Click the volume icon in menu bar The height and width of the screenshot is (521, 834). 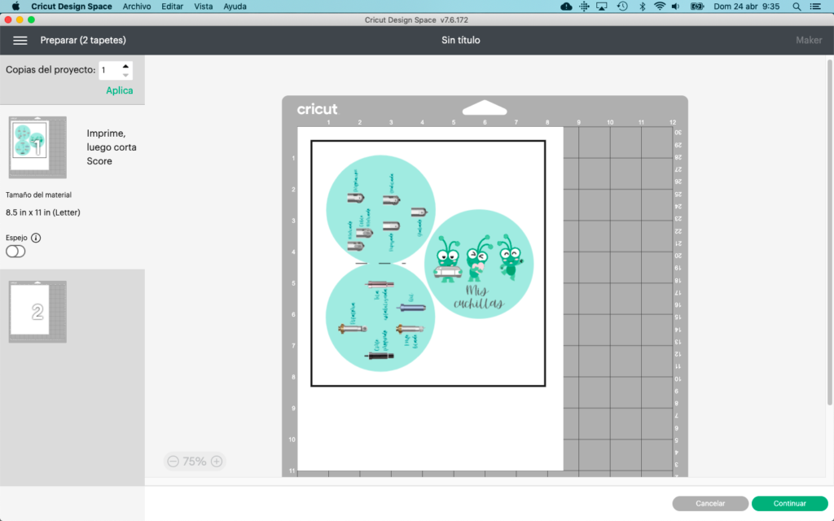pyautogui.click(x=676, y=7)
